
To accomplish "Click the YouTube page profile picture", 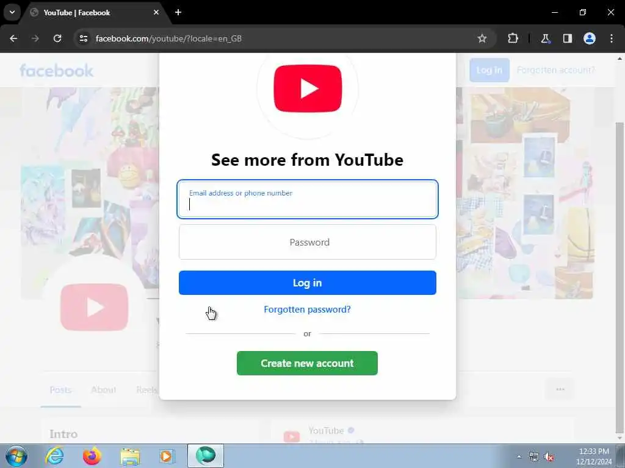I will 94,307.
